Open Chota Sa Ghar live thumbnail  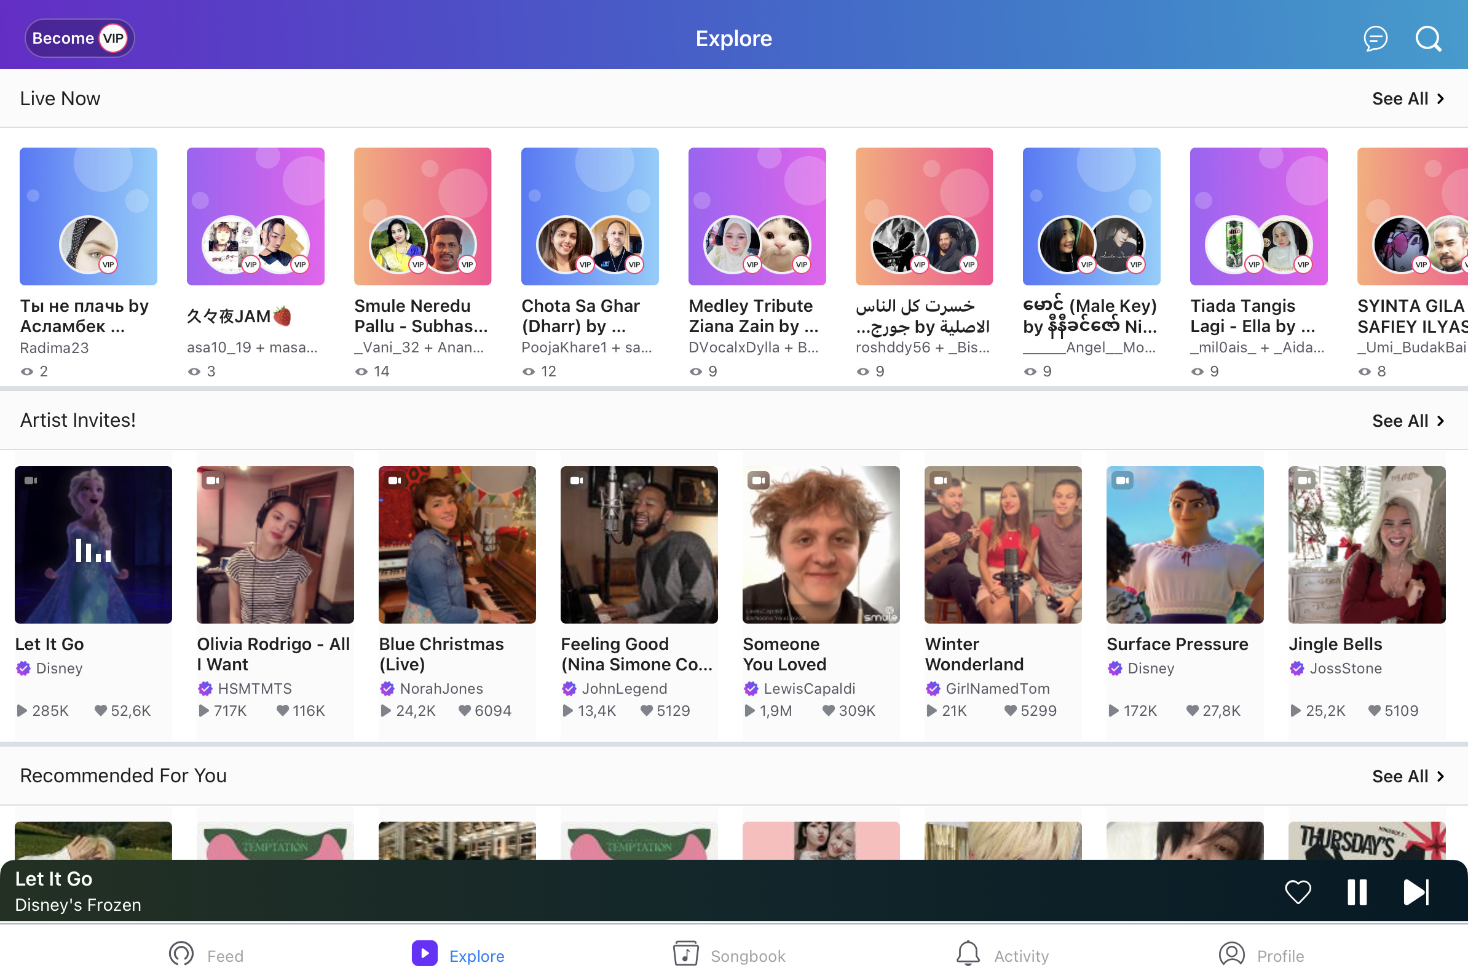pyautogui.click(x=590, y=216)
